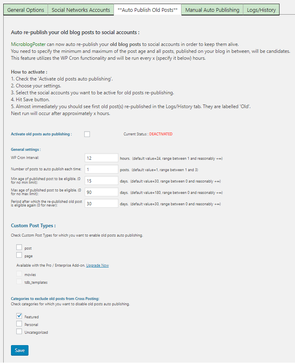Click the minimum post age field
This screenshot has width=295, height=363.
pyautogui.click(x=101, y=180)
